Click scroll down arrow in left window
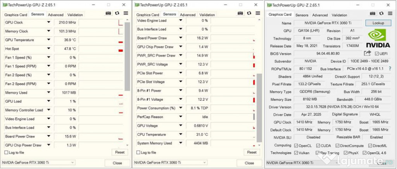 click(127, 145)
